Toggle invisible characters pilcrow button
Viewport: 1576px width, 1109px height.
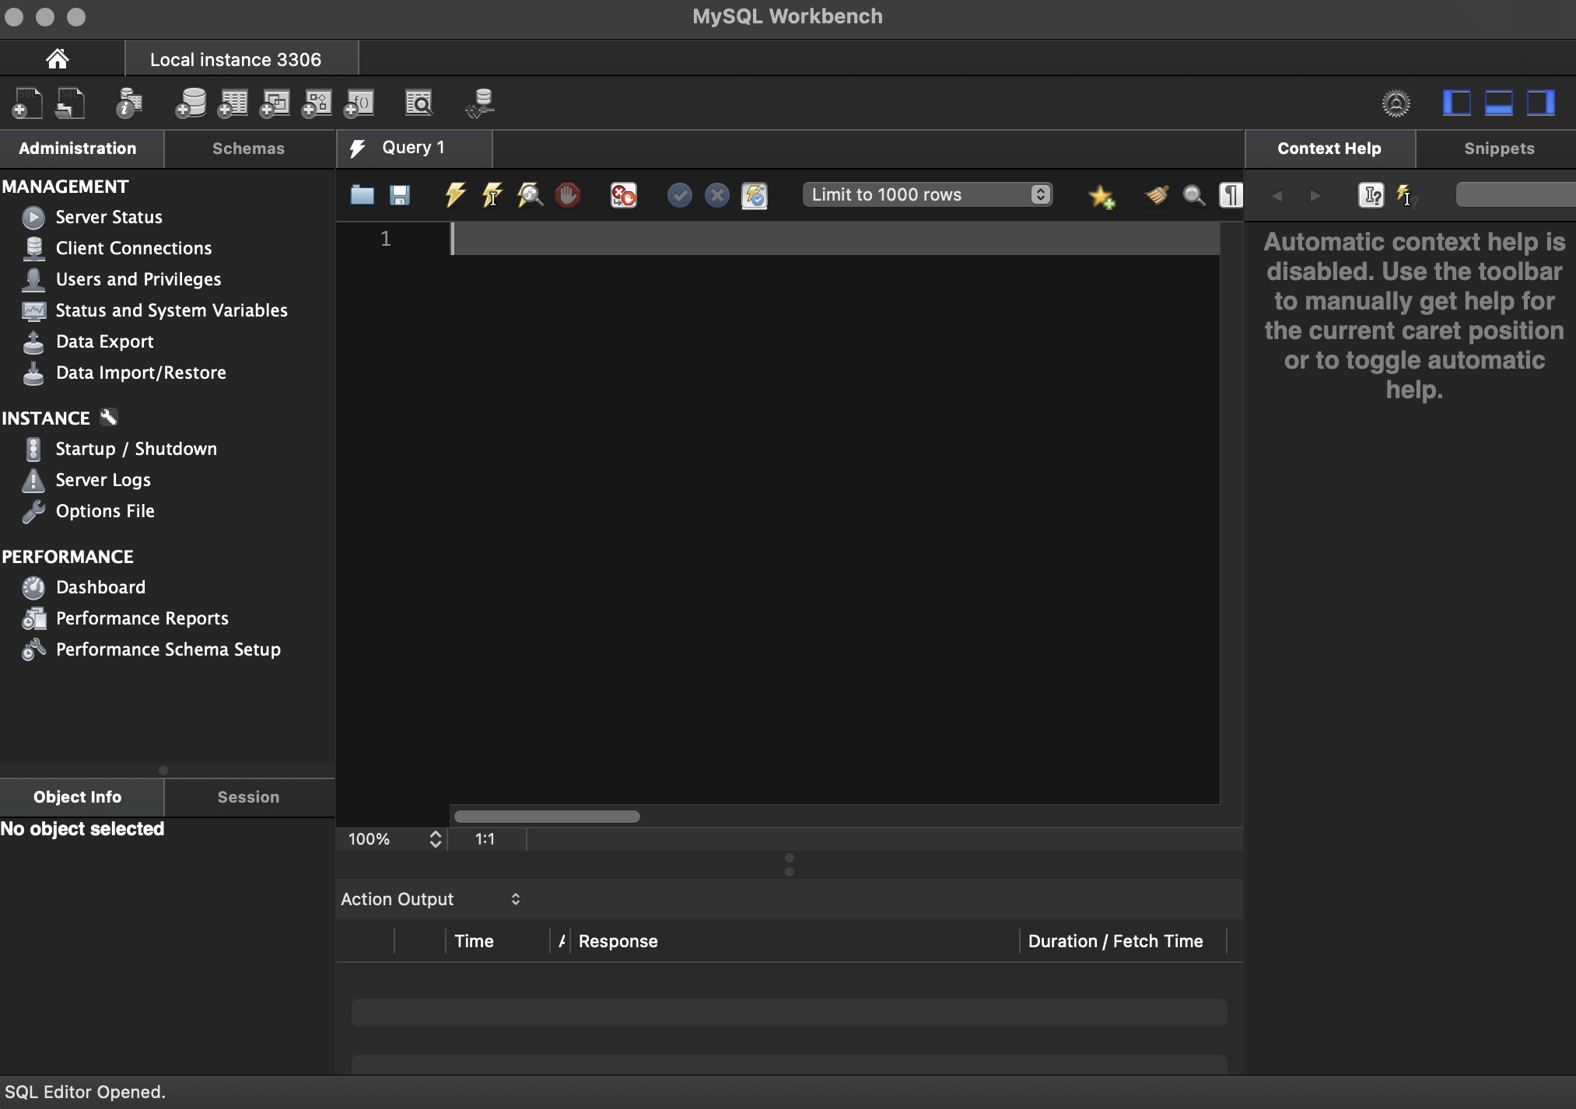pyautogui.click(x=1231, y=194)
